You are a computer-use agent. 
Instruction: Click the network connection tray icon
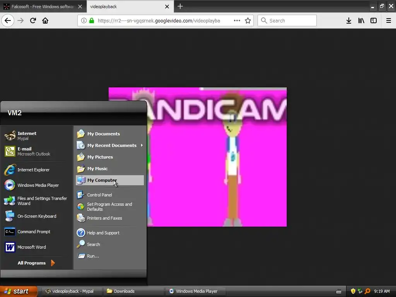tap(360, 291)
